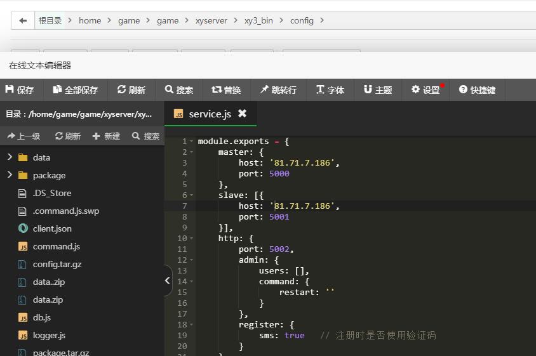
Task: Show keyboard Shortcuts (快捷键)
Action: pyautogui.click(x=477, y=90)
